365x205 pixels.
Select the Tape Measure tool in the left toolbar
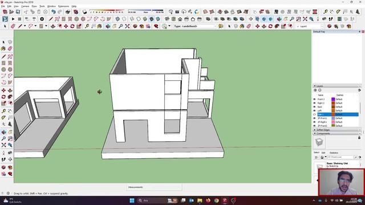3,111
